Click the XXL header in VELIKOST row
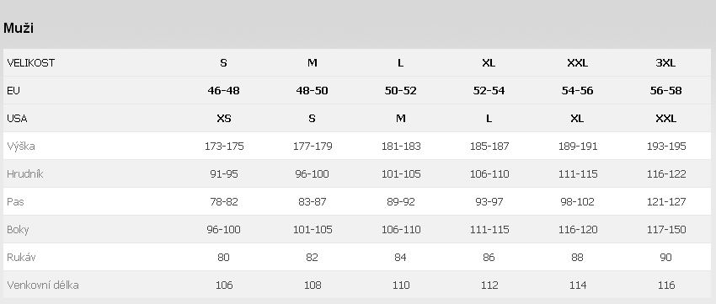Screen dimensions: 716x304 [x=577, y=63]
